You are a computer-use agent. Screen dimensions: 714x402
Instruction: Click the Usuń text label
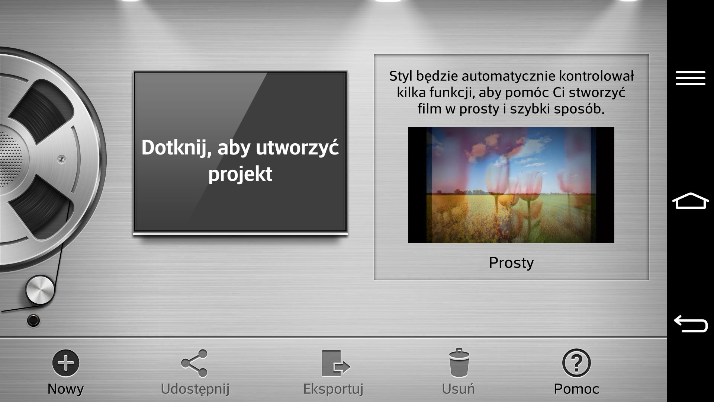(x=458, y=389)
